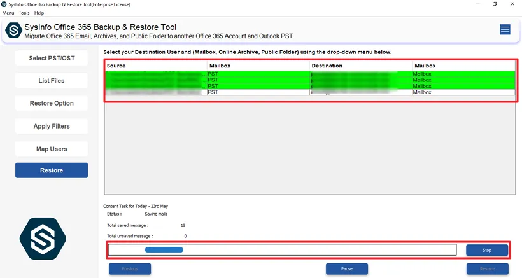Open the Map Users step
The image size is (522, 278).
point(52,149)
